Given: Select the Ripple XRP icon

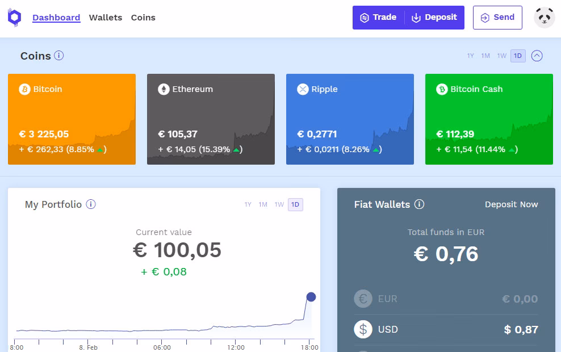Looking at the screenshot, I should click(x=302, y=89).
